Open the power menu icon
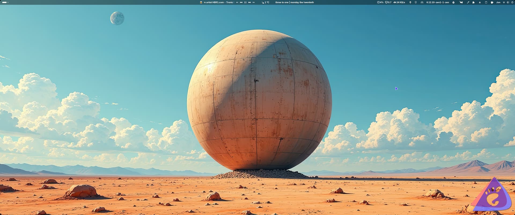The width and height of the screenshot is (515, 215). [x=512, y=2]
